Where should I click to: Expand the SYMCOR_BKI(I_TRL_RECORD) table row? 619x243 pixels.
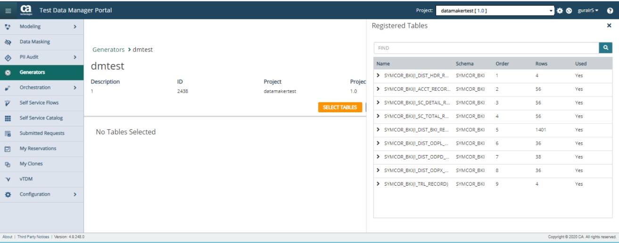click(378, 184)
